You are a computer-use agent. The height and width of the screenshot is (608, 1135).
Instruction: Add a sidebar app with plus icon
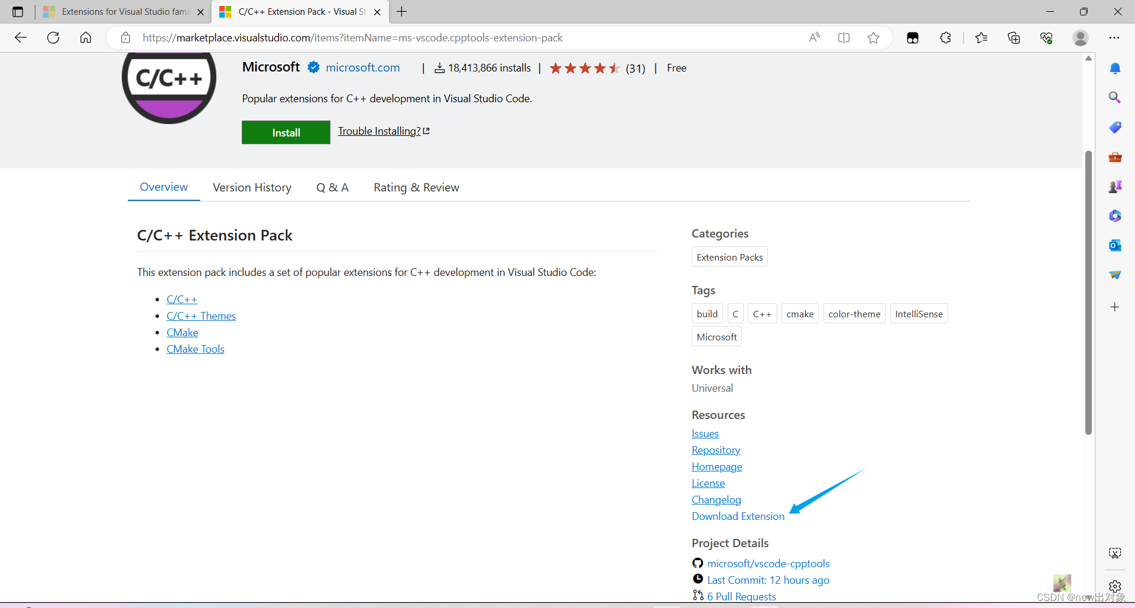coord(1115,307)
